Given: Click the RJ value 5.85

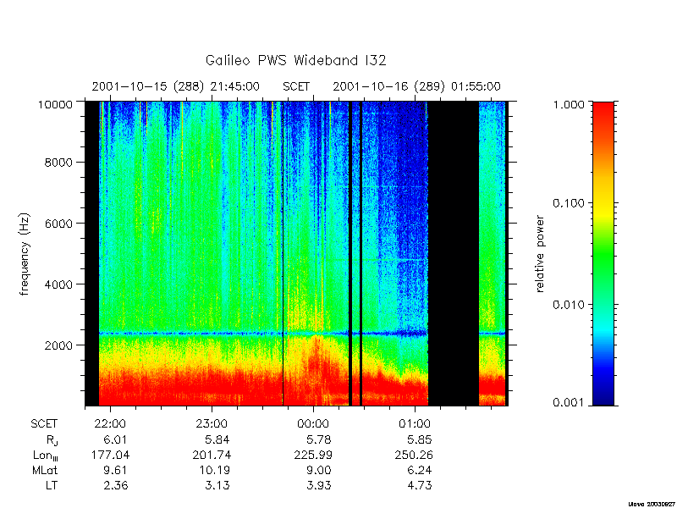Looking at the screenshot, I should [x=420, y=439].
